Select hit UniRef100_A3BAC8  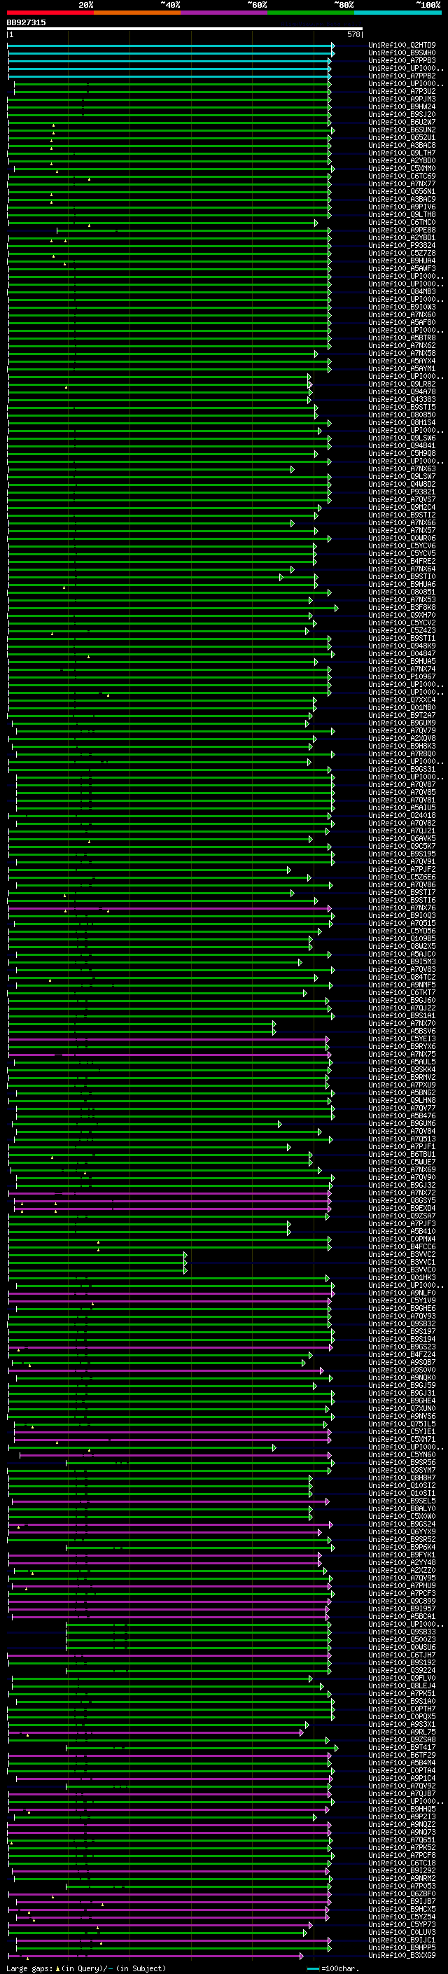pos(402,145)
